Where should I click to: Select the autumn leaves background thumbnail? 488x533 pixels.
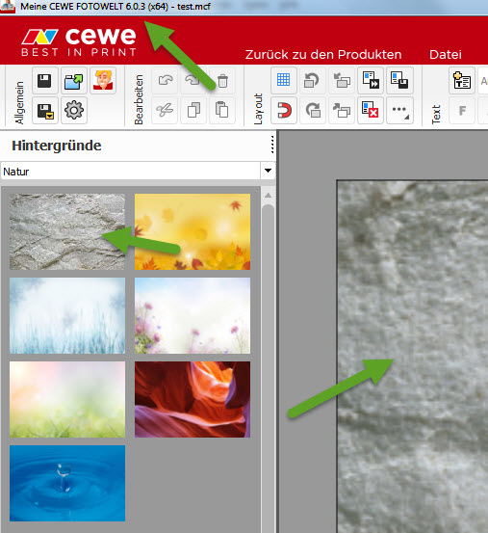193,232
